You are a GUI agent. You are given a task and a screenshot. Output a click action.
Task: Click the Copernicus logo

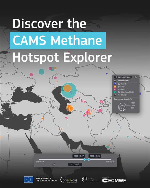pos(69,180)
